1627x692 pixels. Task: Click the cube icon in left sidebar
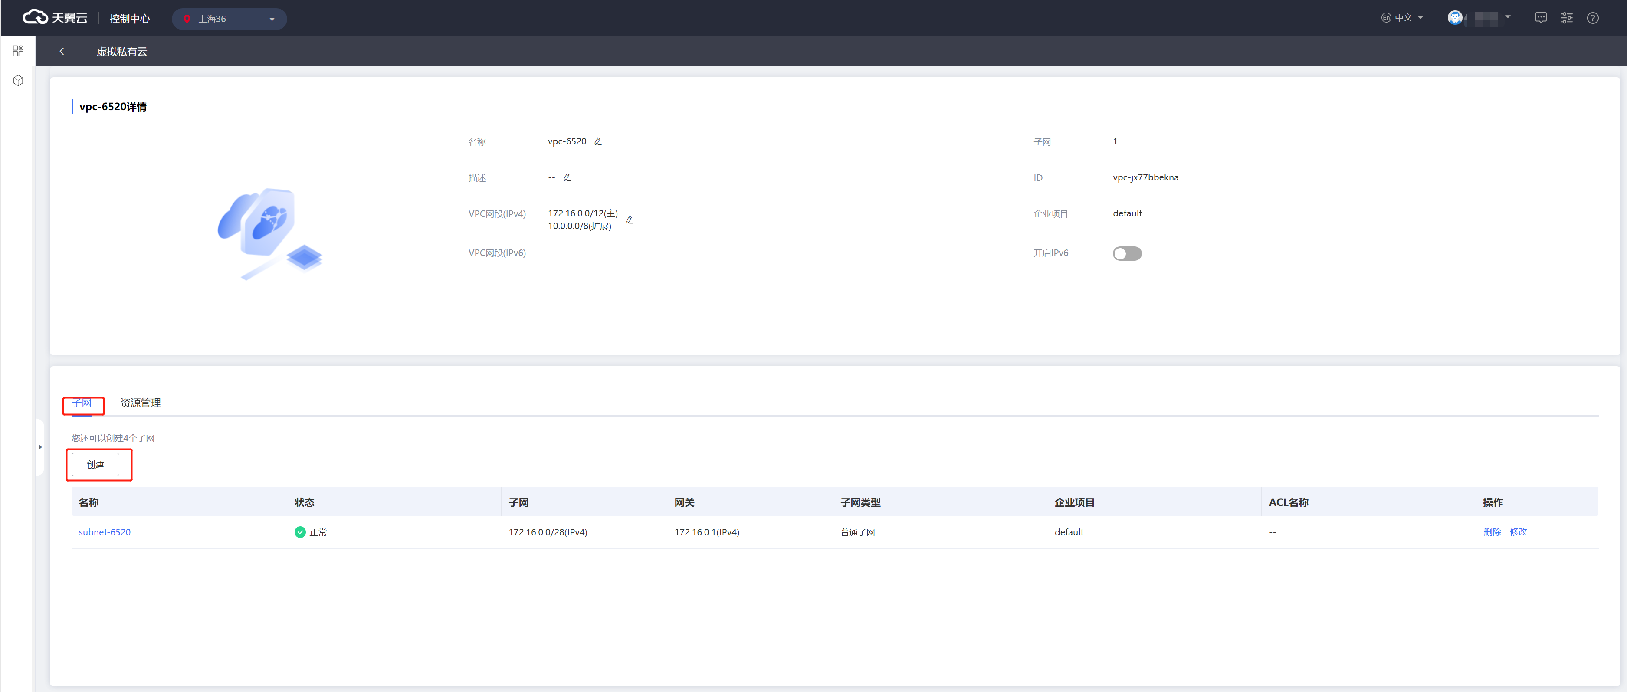18,81
